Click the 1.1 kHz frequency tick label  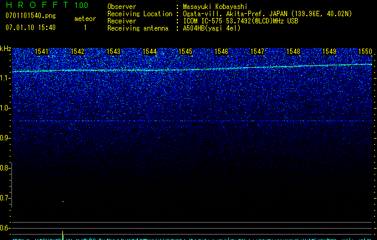pyautogui.click(x=4, y=78)
